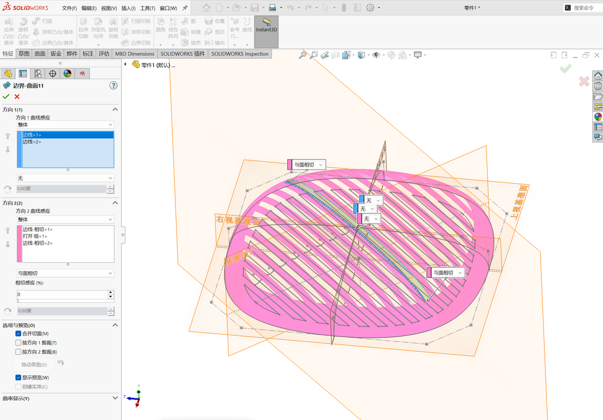Open the 编辑(E) menu

(89, 8)
